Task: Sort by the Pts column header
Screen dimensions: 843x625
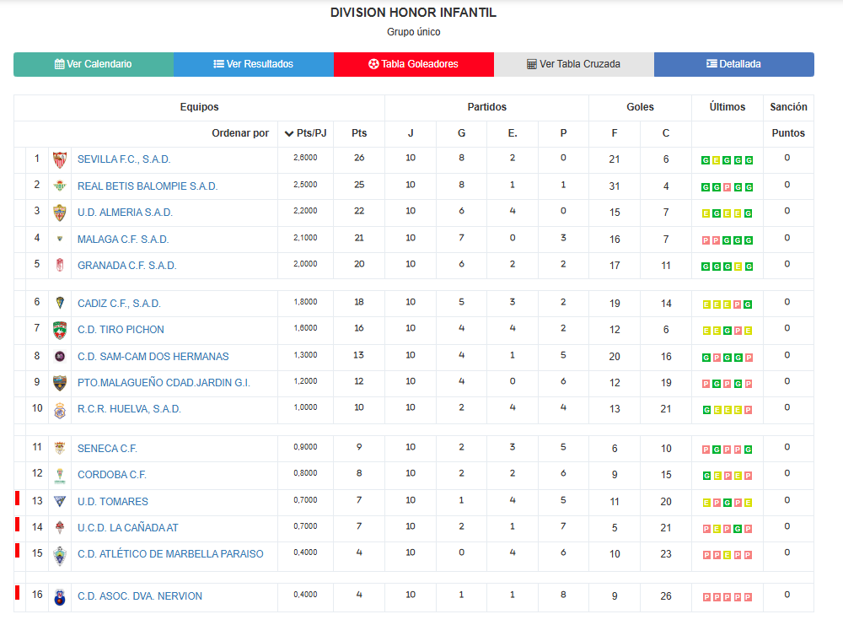Action: 359,133
